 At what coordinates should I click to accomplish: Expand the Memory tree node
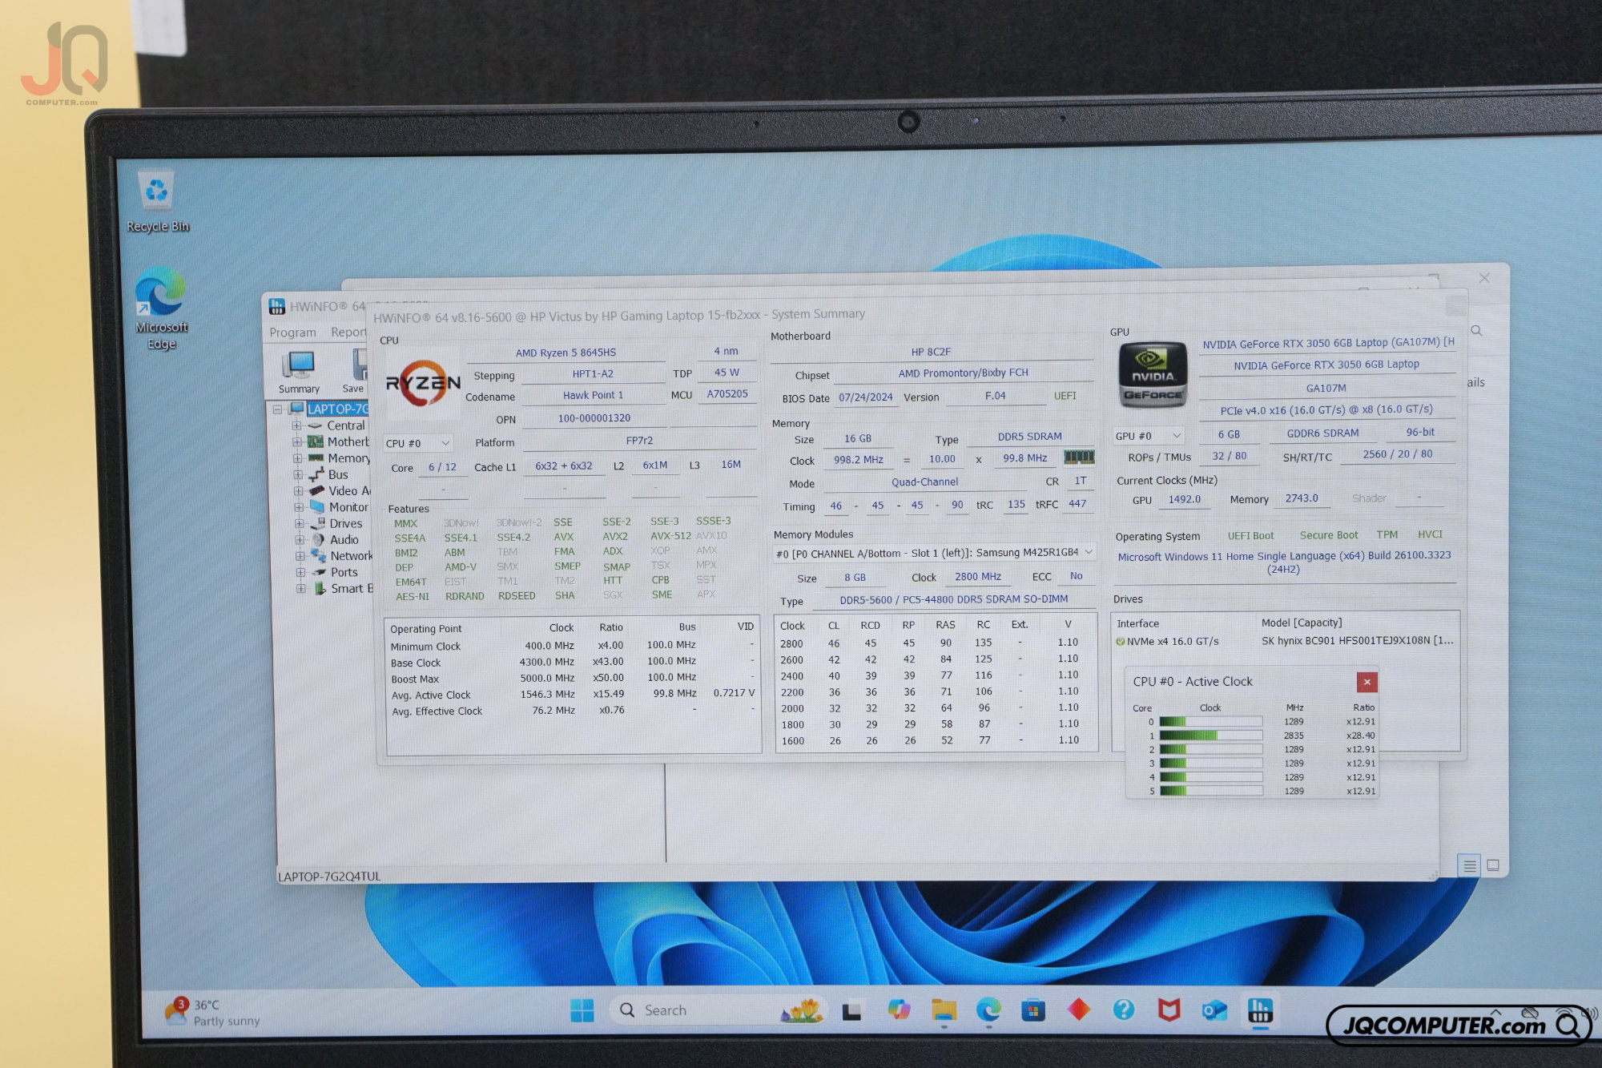[x=297, y=459]
